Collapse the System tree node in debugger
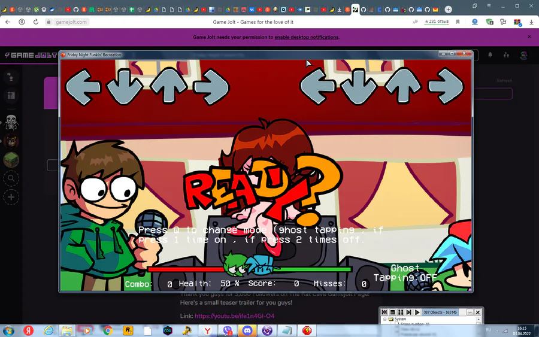The width and height of the screenshot is (539, 337). (384, 319)
